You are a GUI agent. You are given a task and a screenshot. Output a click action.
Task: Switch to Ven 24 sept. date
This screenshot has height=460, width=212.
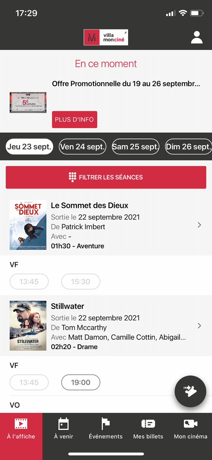point(83,147)
